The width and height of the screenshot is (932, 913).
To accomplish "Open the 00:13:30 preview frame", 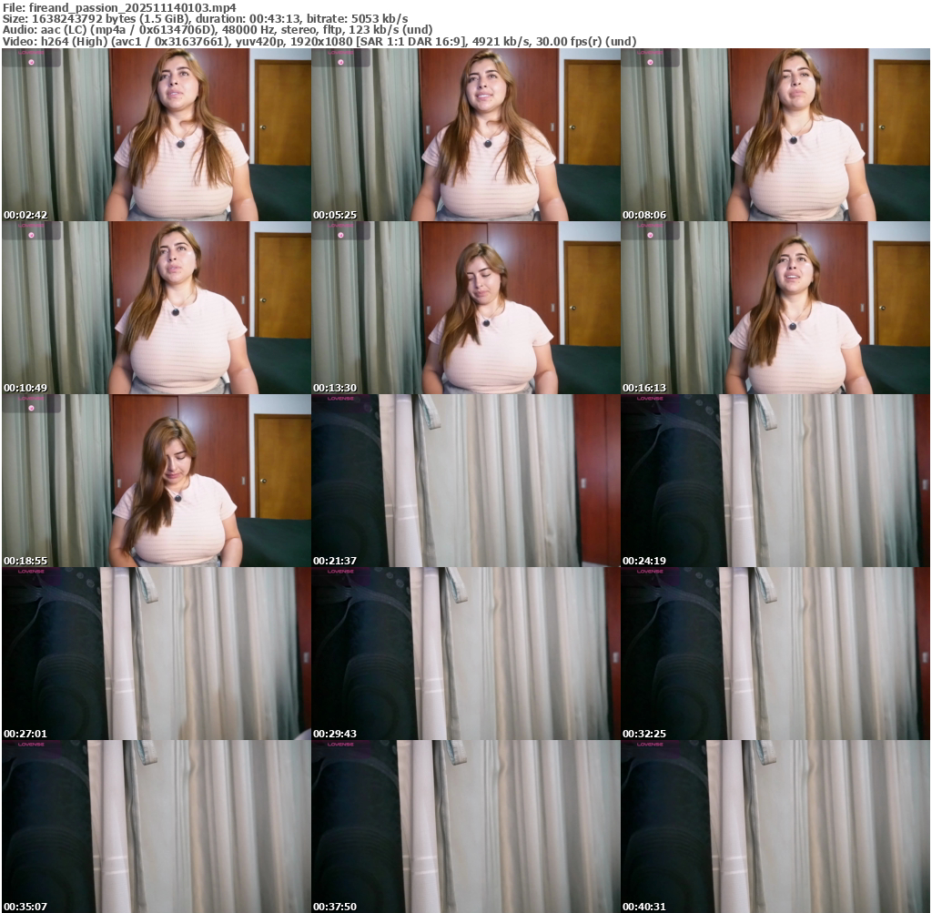I will (x=465, y=308).
